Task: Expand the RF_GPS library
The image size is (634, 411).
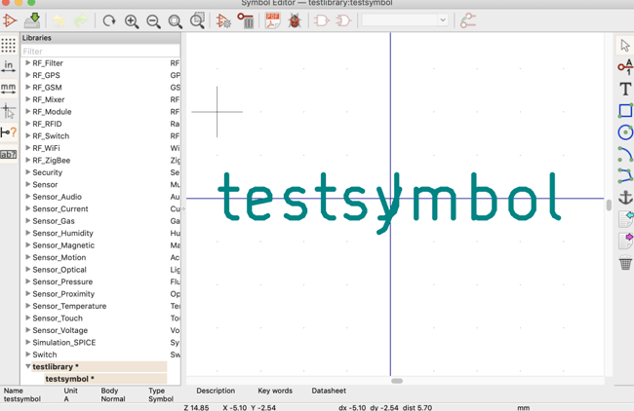Action: point(28,75)
